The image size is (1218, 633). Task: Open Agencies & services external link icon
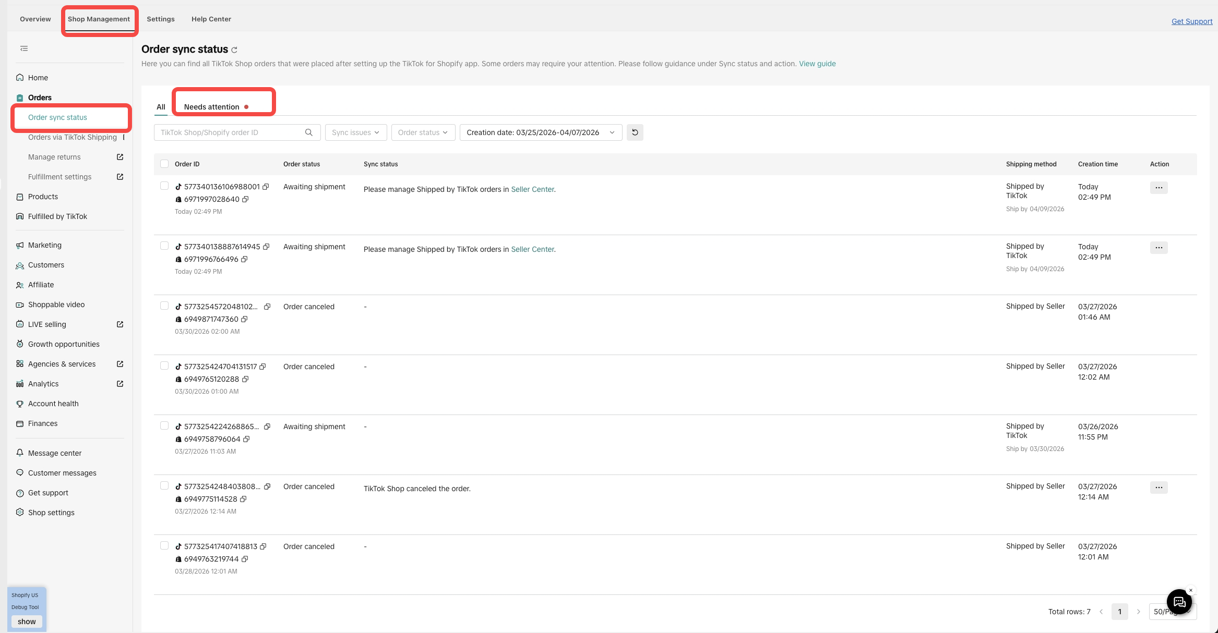pos(120,364)
